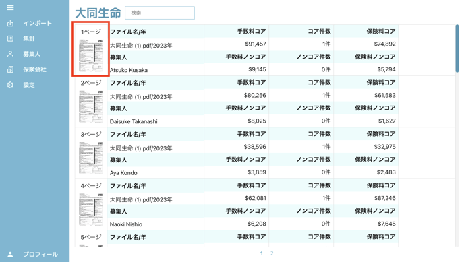Select the name Naoki Nishio
The width and height of the screenshot is (464, 262).
click(126, 224)
